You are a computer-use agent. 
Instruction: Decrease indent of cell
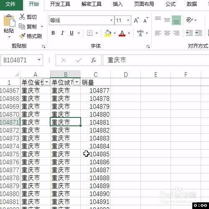189,33
